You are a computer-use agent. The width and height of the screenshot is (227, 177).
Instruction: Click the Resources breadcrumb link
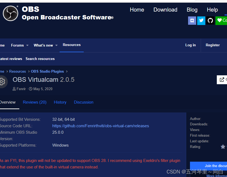point(17,71)
